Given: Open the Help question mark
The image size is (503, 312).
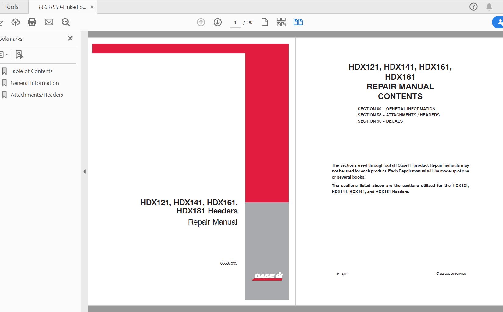Looking at the screenshot, I should coord(473,6).
